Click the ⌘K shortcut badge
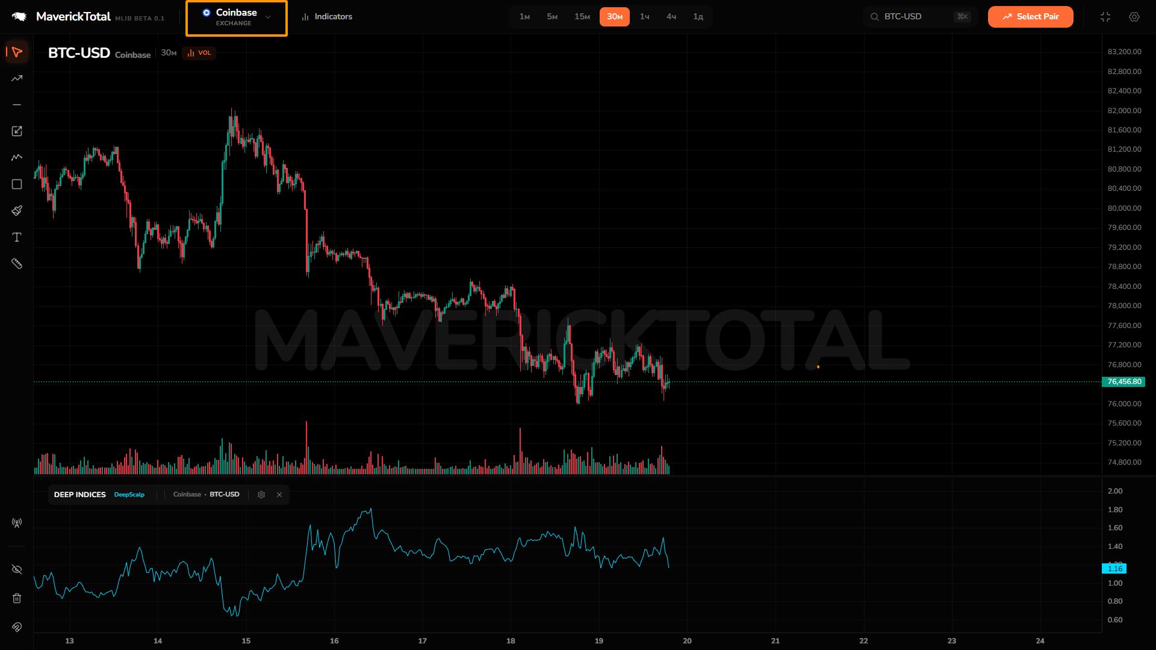The image size is (1156, 650). point(962,17)
